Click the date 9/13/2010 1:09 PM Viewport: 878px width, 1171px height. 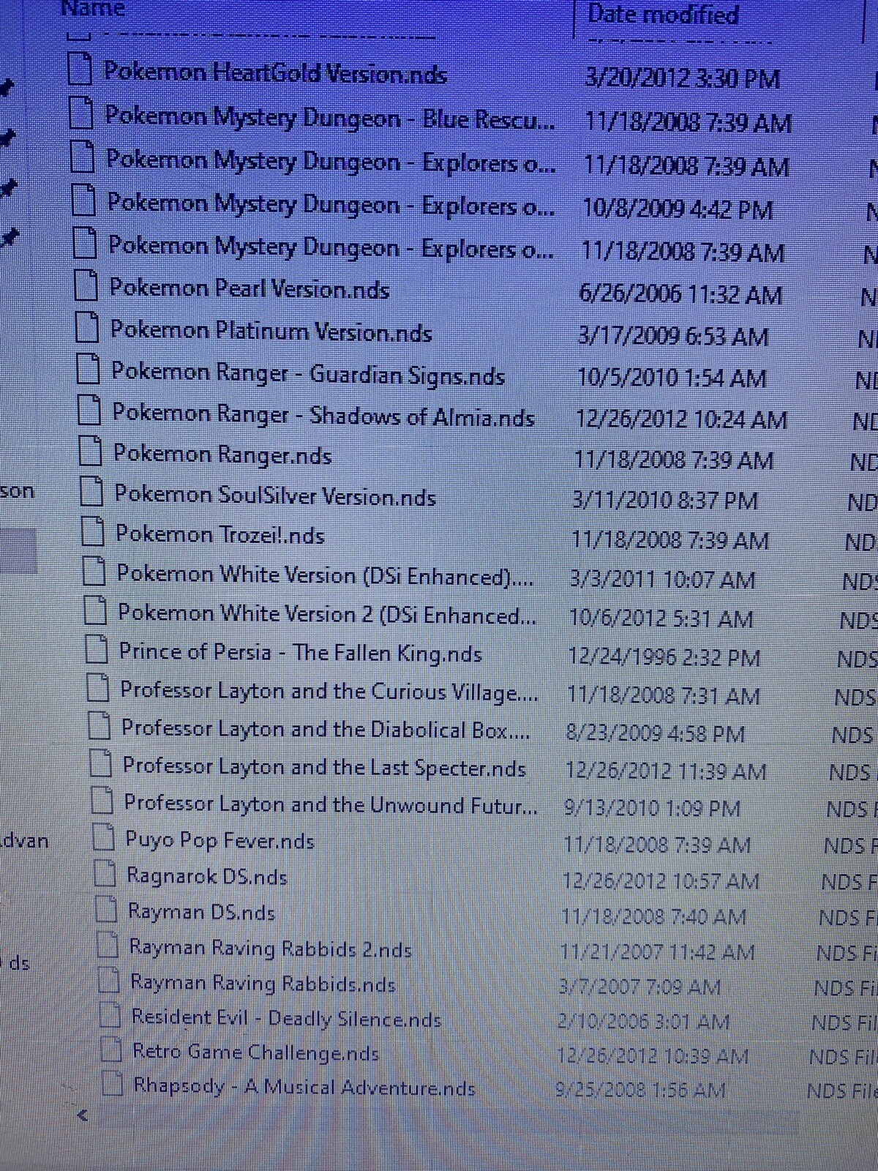pos(653,808)
